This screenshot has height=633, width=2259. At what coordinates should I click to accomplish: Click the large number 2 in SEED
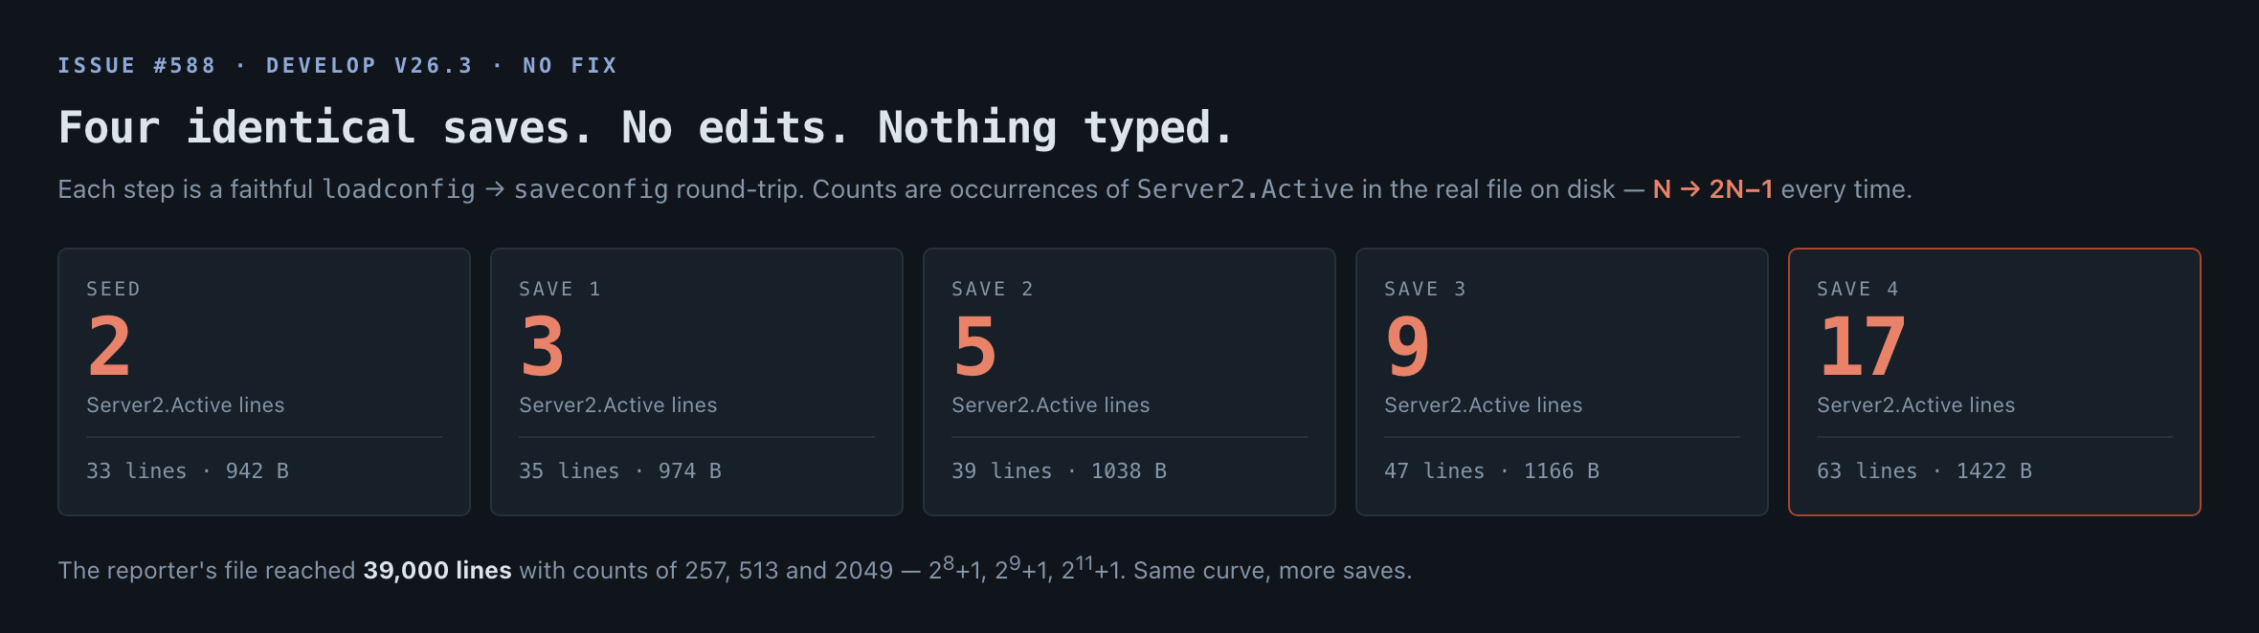pos(109,346)
